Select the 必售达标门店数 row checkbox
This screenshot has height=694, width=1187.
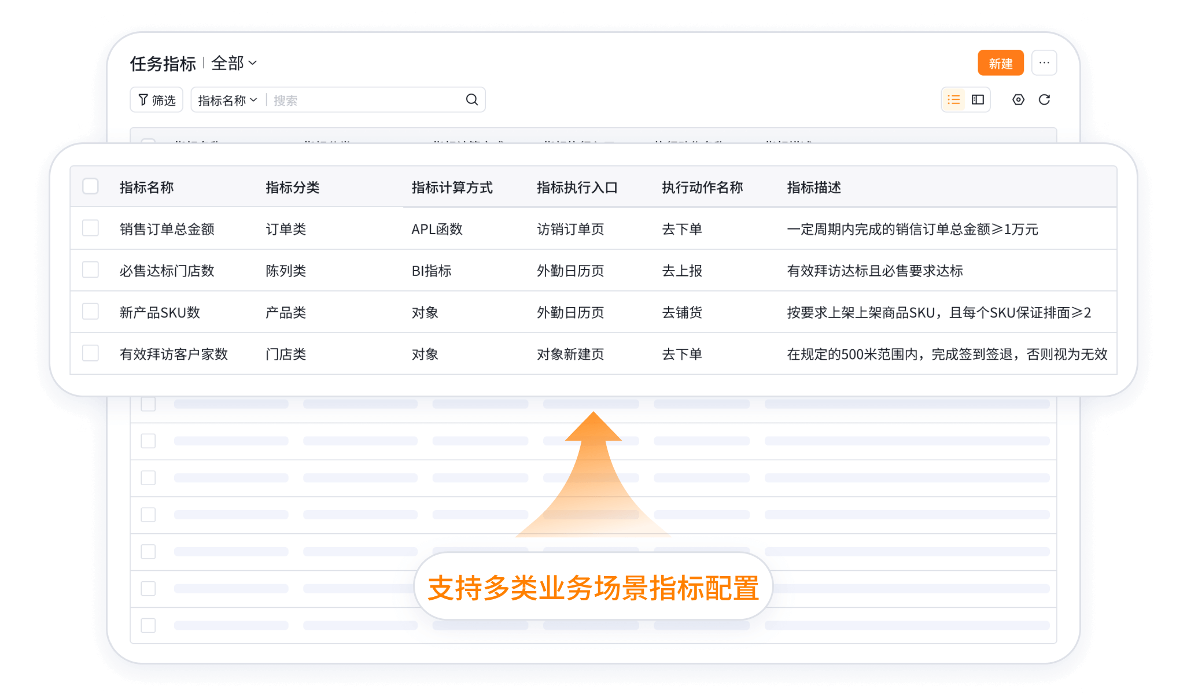[x=90, y=270]
